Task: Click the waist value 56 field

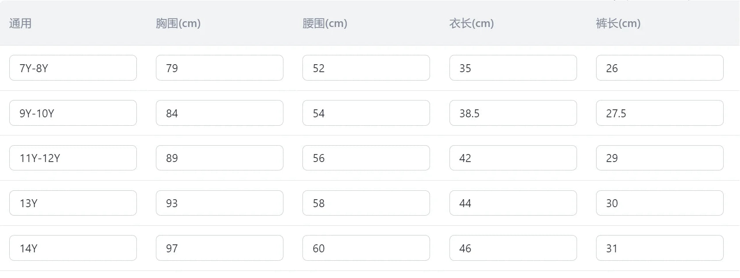Action: point(366,158)
